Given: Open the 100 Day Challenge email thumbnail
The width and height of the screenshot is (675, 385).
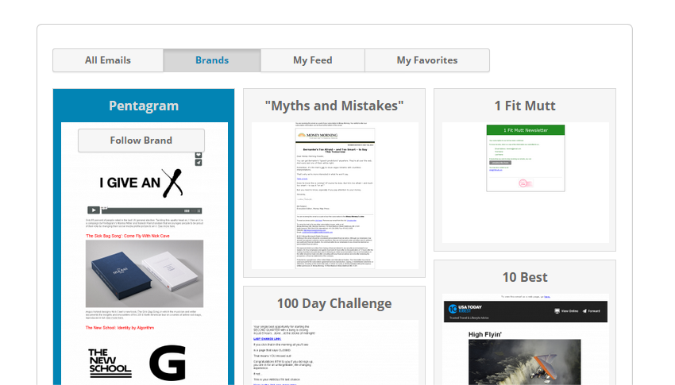Looking at the screenshot, I should pos(335,352).
